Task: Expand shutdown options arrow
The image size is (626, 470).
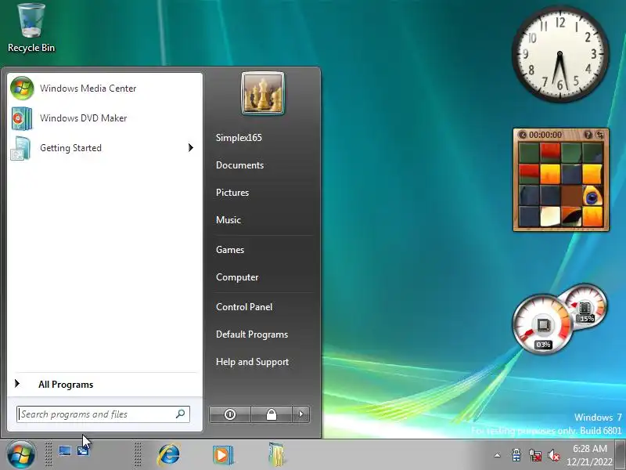Action: [x=301, y=414]
